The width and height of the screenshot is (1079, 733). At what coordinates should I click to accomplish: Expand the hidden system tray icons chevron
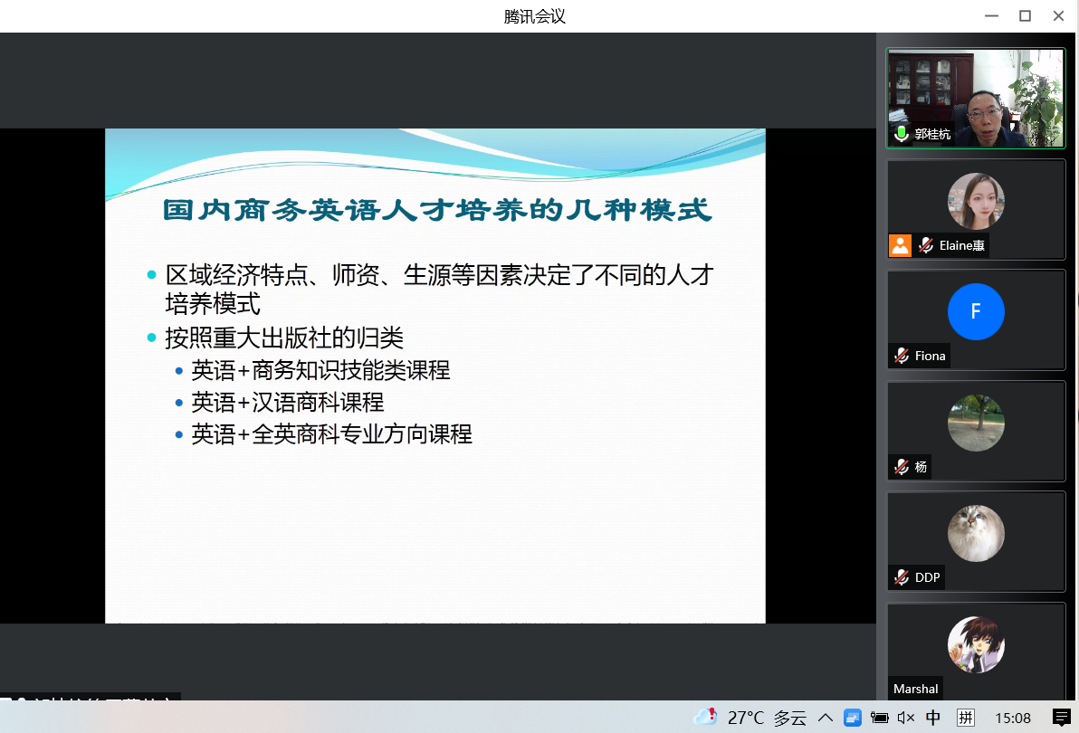click(x=825, y=718)
